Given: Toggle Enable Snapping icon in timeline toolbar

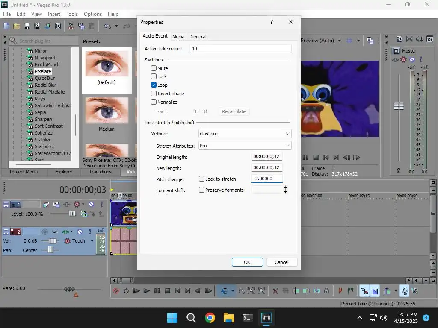Looking at the screenshot, I should pyautogui.click(x=364, y=291).
